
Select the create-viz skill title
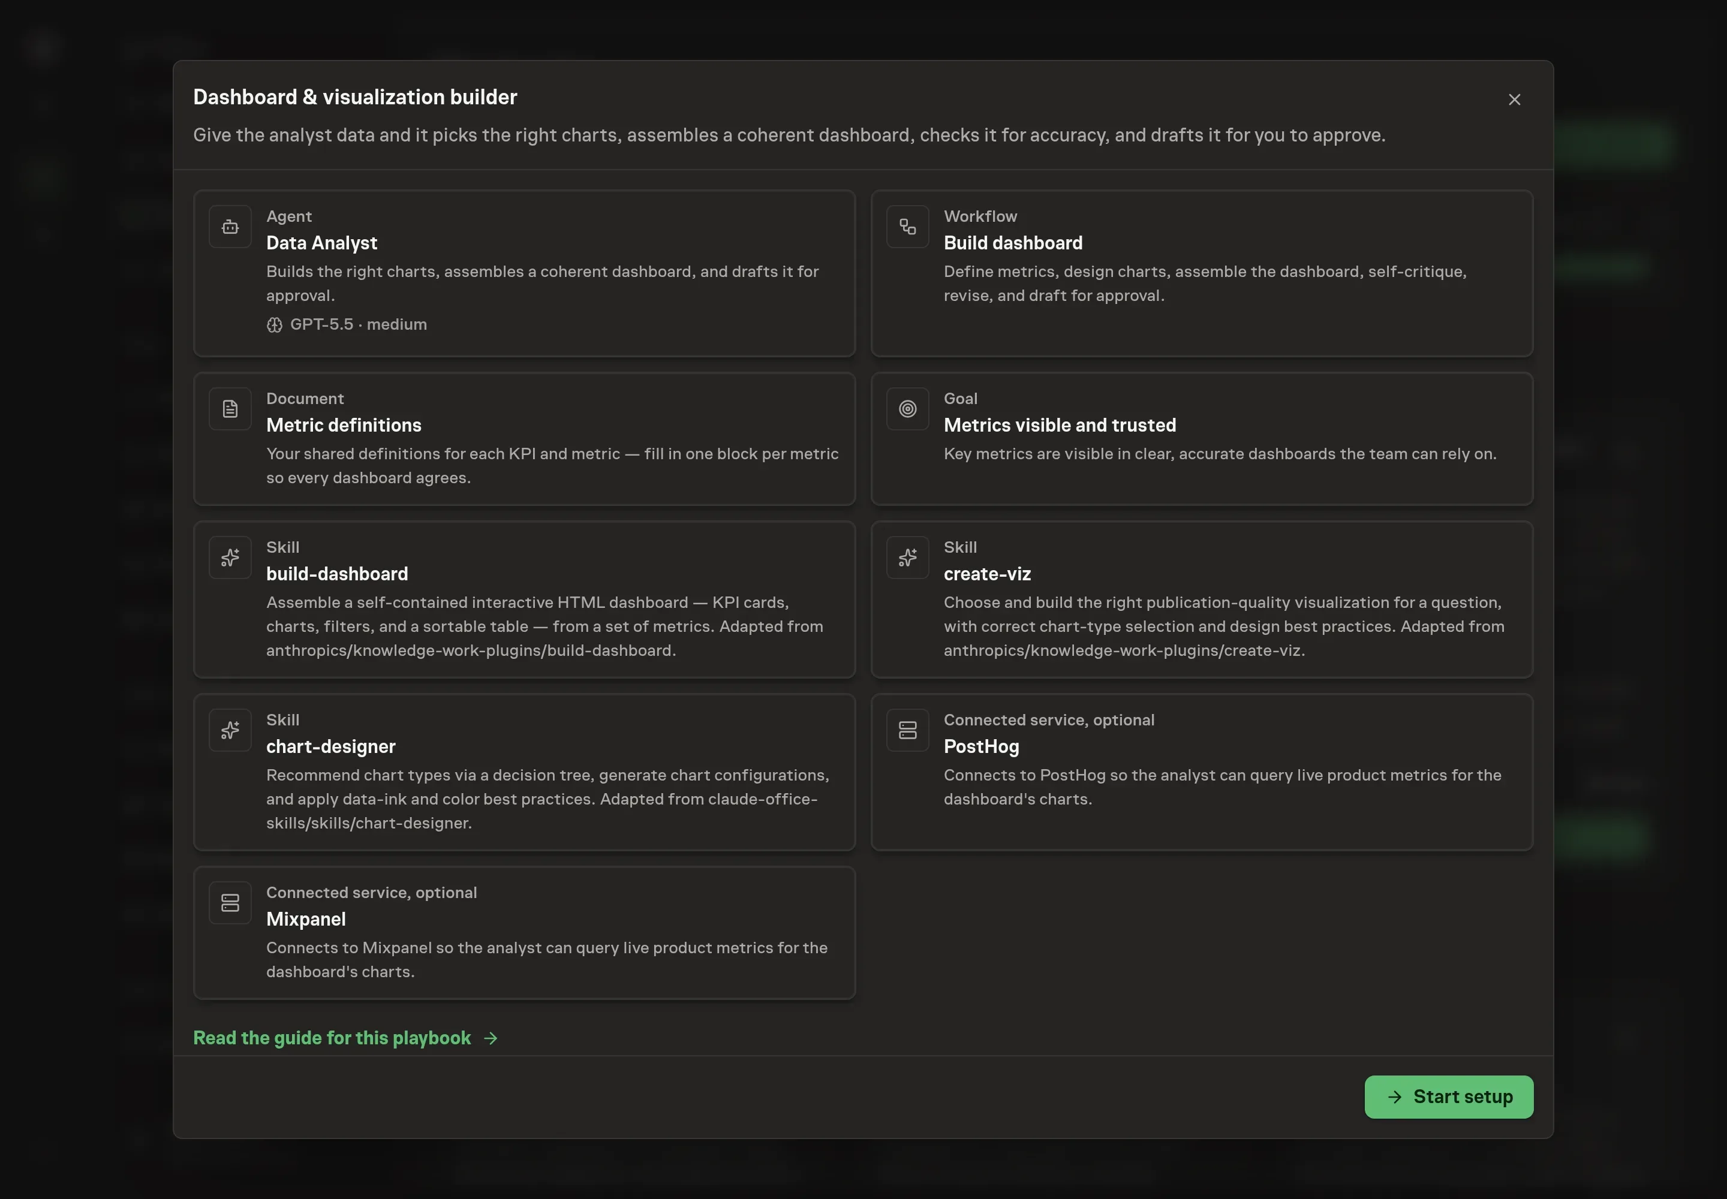point(987,574)
